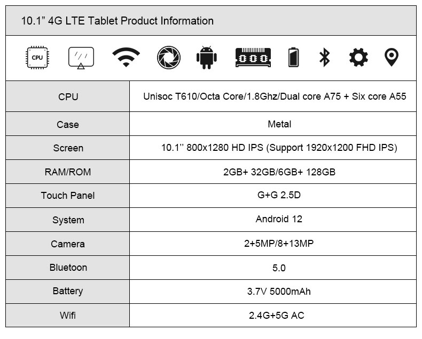Click the Android robot icon
Viewport: 422px width, 339px height.
pyautogui.click(x=206, y=58)
